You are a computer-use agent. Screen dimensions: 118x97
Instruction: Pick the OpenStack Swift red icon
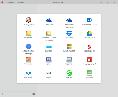(89, 60)
